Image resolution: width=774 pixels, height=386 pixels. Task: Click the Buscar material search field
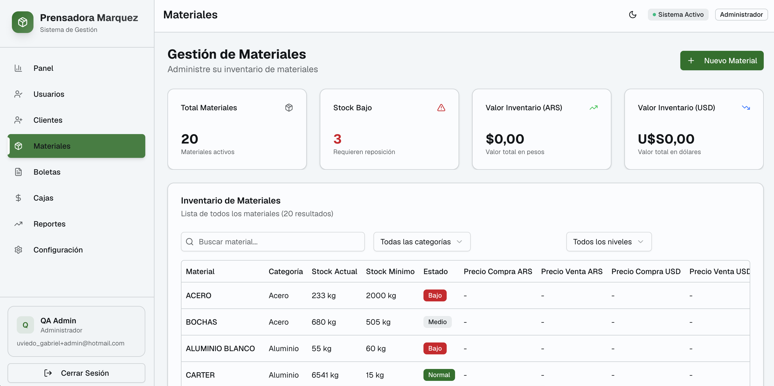pos(272,241)
